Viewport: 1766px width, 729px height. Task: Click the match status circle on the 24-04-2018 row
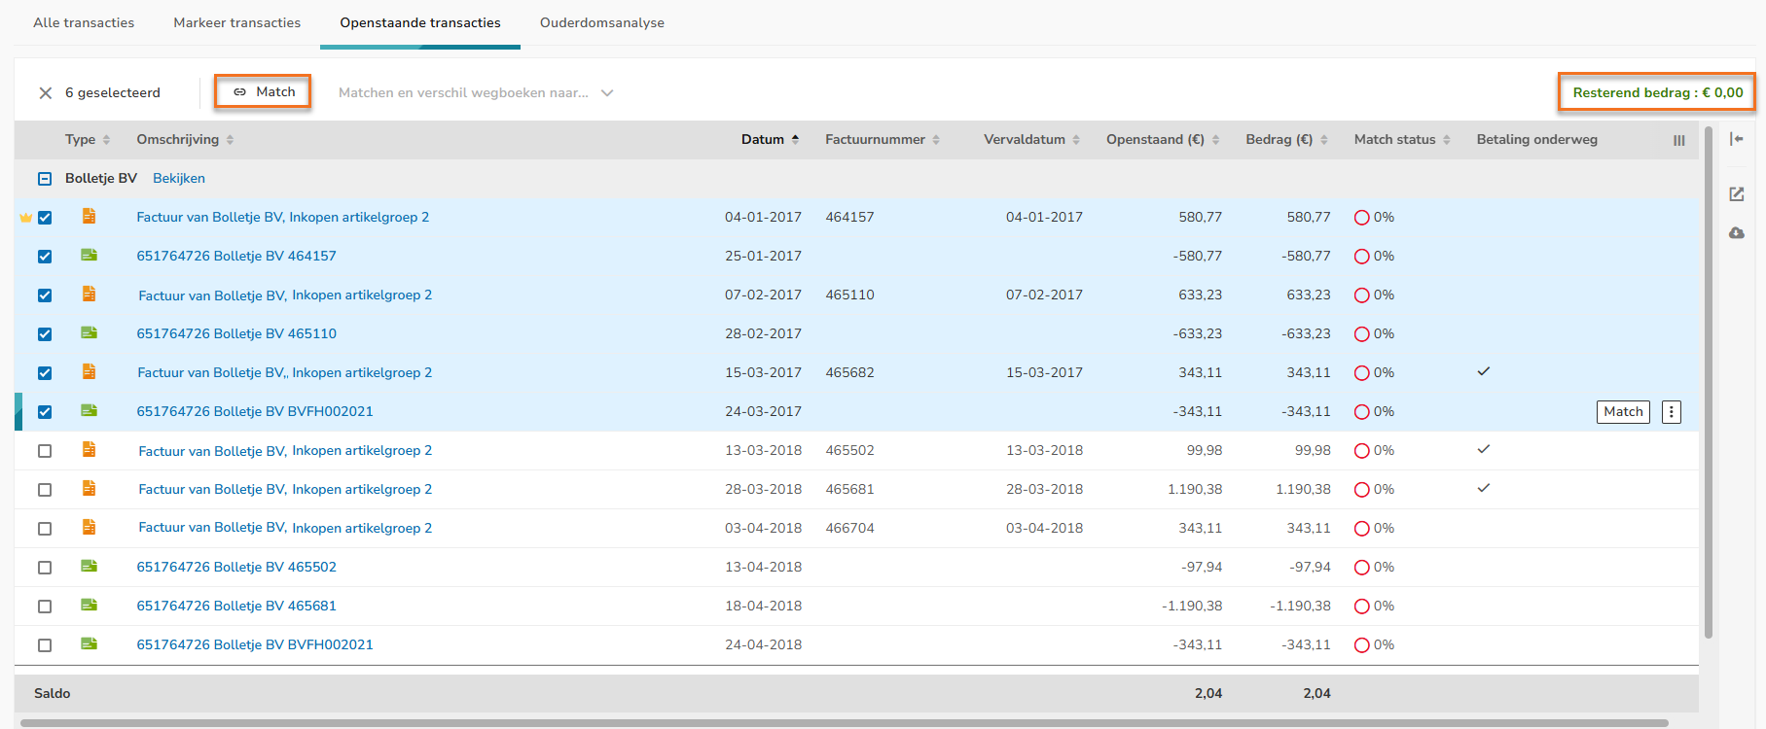(x=1362, y=645)
